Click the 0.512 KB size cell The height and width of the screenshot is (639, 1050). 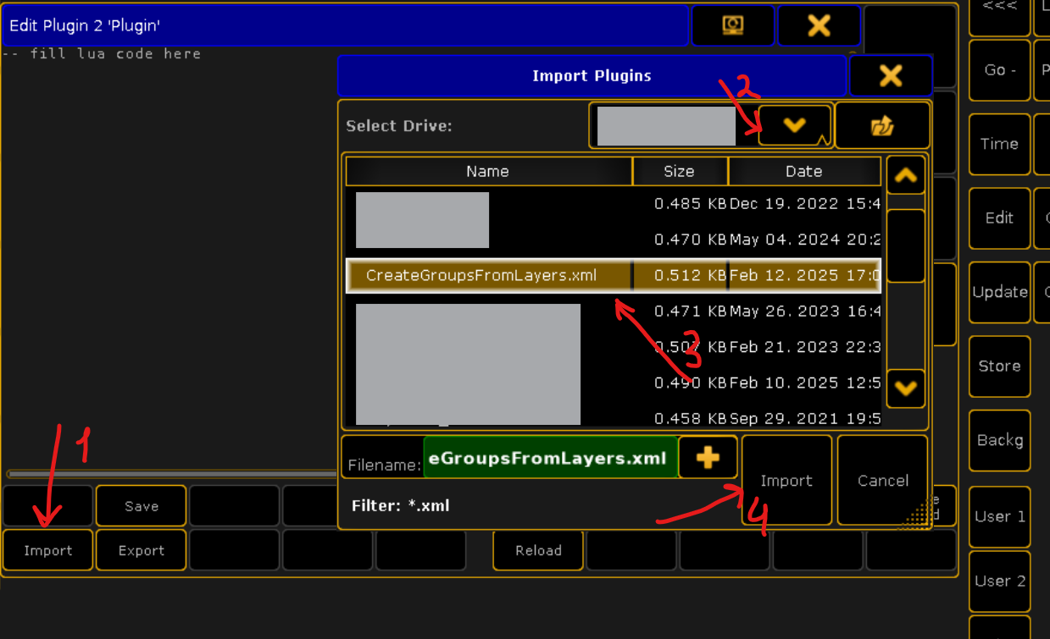[x=679, y=276]
